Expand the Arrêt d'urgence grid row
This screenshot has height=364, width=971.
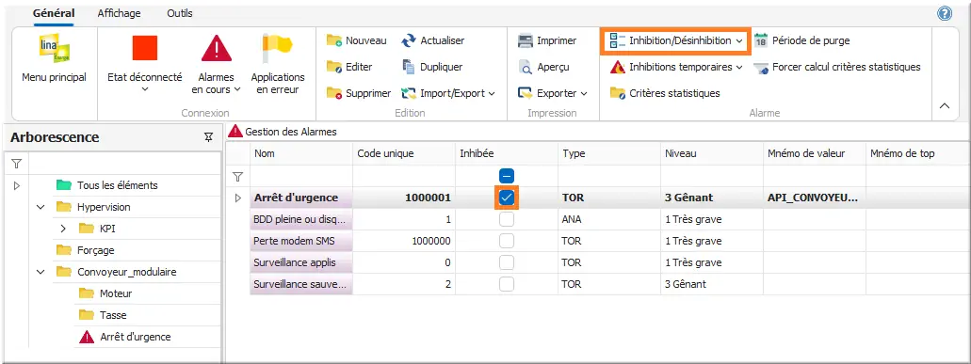coord(237,198)
